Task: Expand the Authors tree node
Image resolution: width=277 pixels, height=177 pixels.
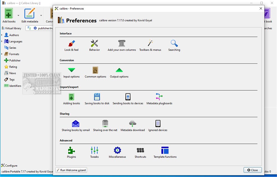Action: [x=2, y=35]
